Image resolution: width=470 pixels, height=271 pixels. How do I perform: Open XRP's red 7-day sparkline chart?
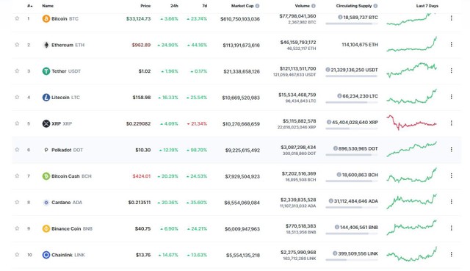[411, 123]
